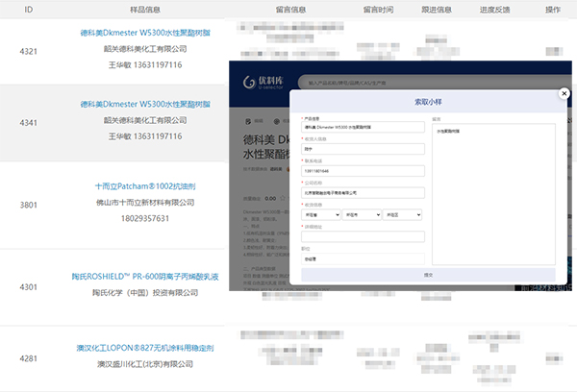Click 王华敏 13631197116 in row 4341
The image size is (577, 392).
[x=145, y=136]
